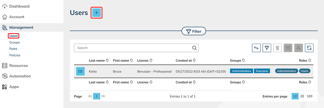Sort by Created at column header
Screen dimensions: 324x108
(185, 61)
